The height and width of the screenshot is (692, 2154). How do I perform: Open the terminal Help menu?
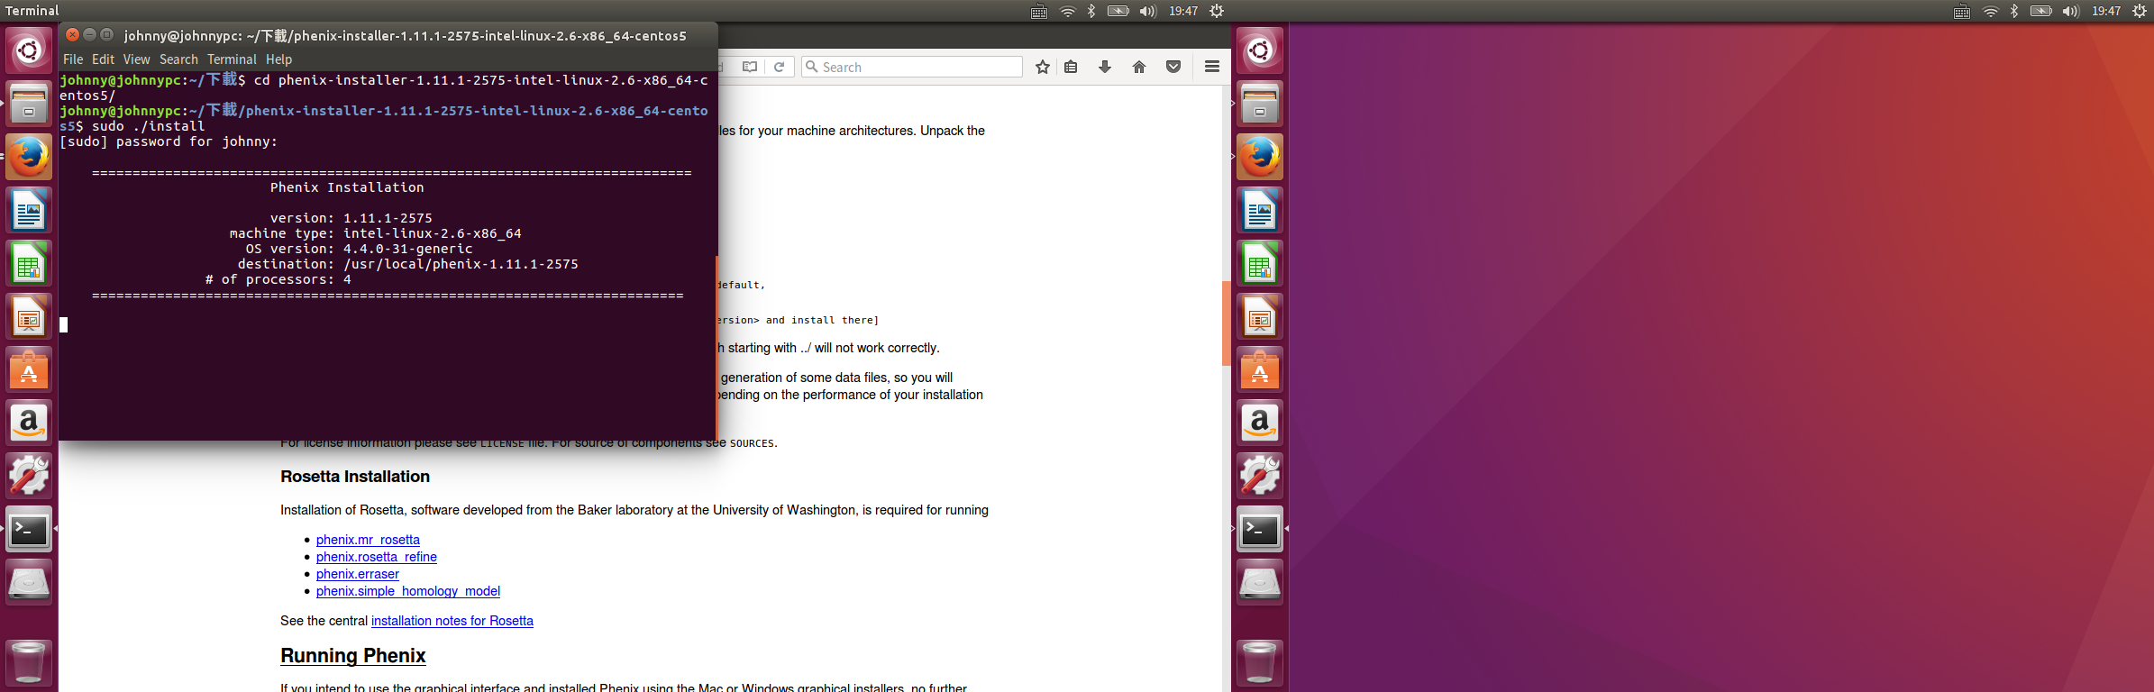click(x=278, y=59)
